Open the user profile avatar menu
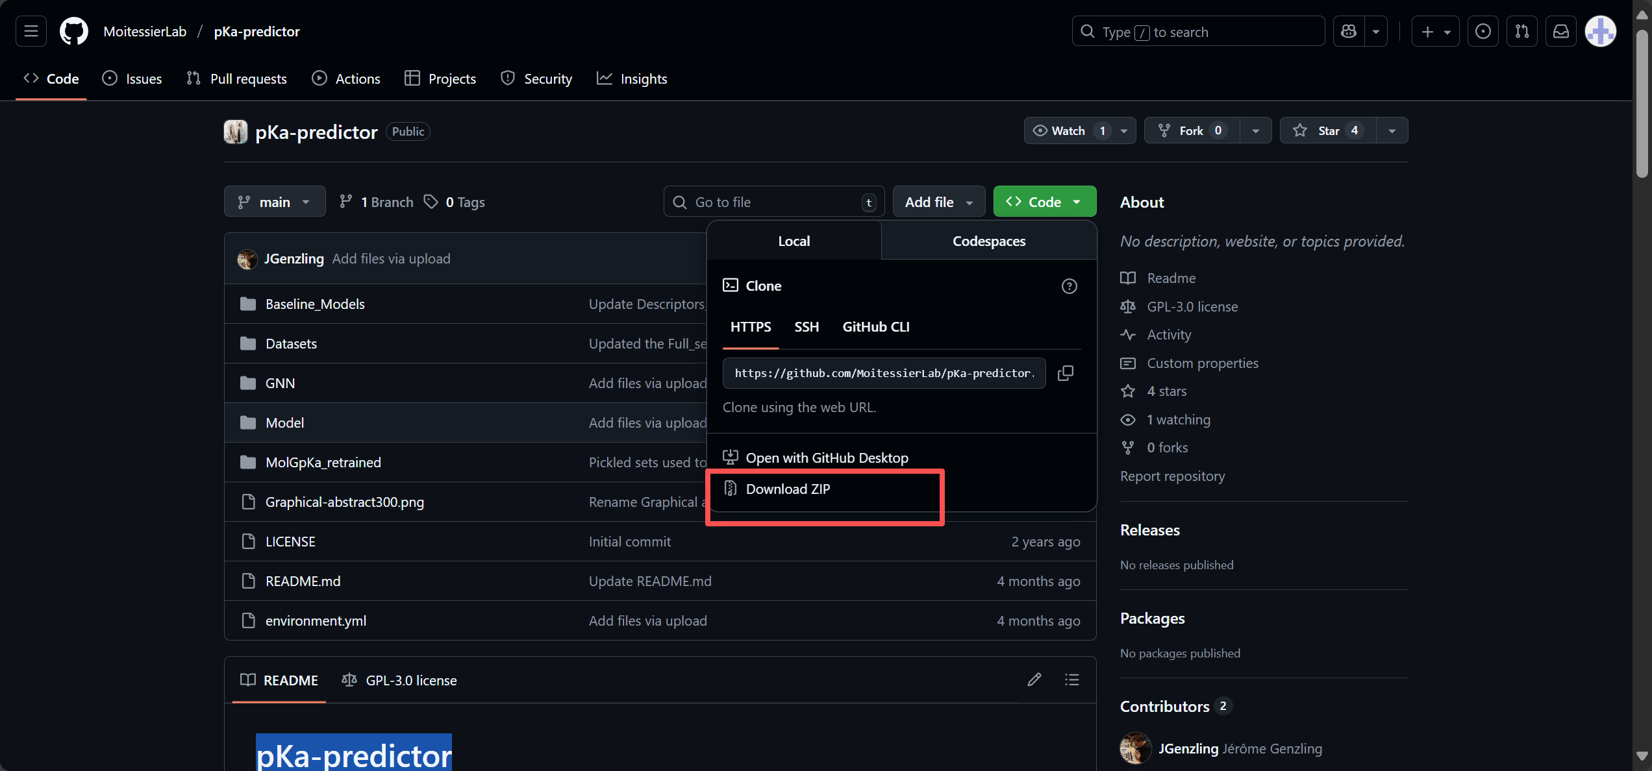The width and height of the screenshot is (1652, 771). click(1601, 31)
